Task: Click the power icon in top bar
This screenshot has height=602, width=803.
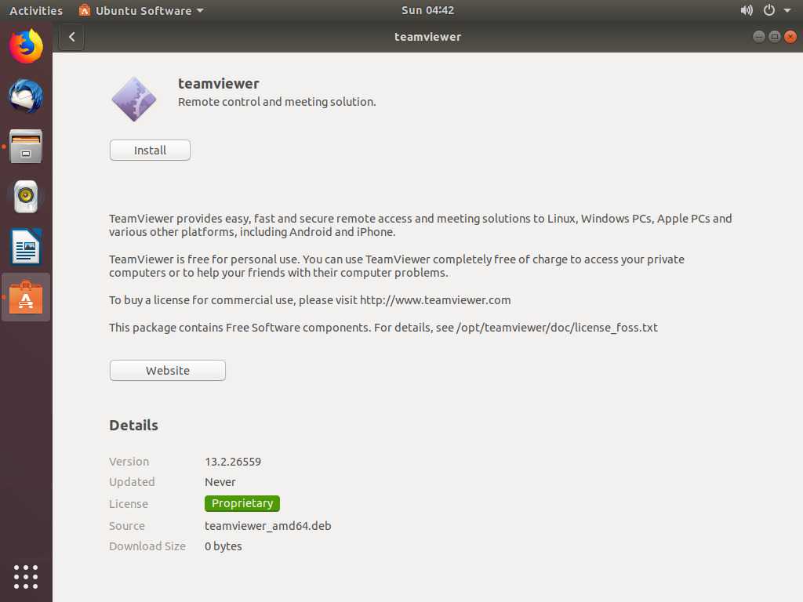Action: click(769, 10)
